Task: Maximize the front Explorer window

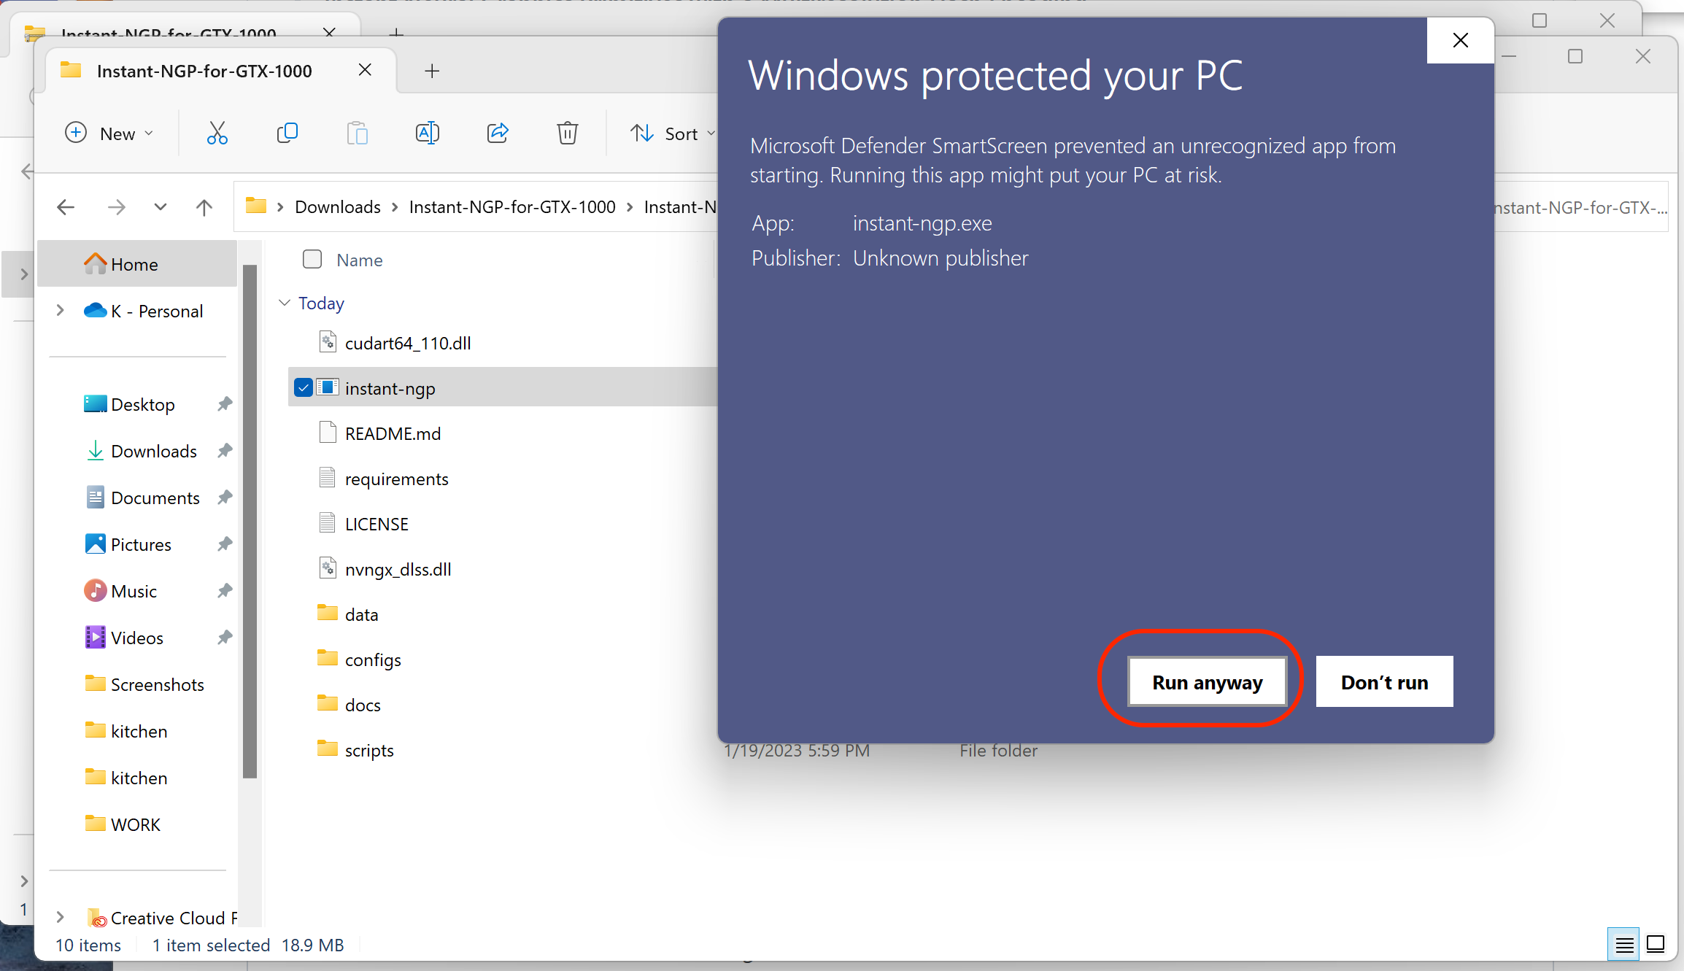Action: click(x=1575, y=56)
